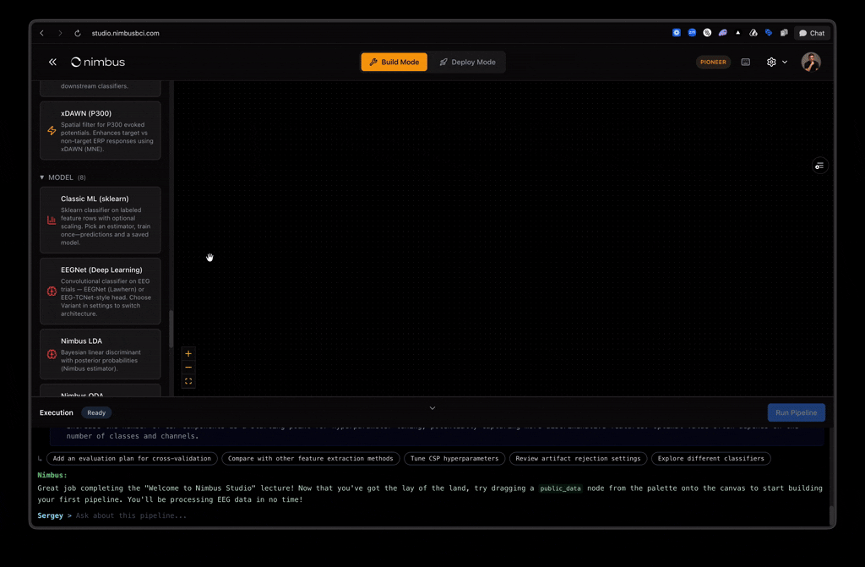Click the Execution panel label

click(x=57, y=412)
